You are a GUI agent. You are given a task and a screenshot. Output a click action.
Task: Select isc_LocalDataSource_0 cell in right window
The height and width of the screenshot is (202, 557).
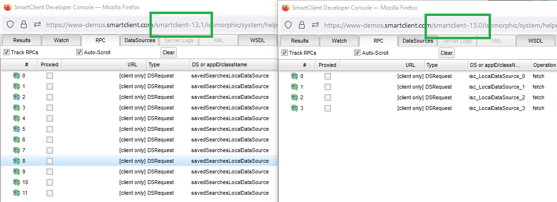pos(497,76)
